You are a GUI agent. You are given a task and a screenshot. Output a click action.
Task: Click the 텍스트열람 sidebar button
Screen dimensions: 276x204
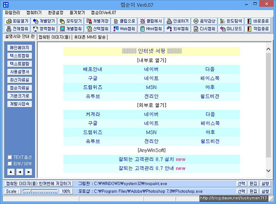click(x=20, y=64)
